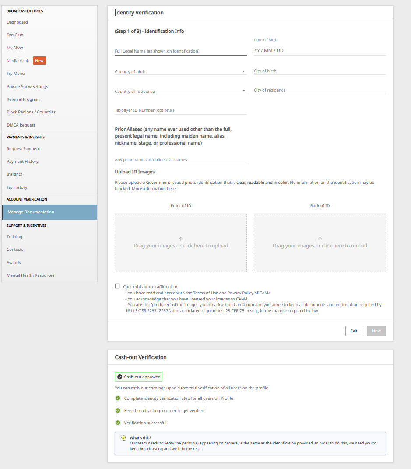The image size is (411, 469).
Task: Click the Cash-out approved checkmark icon
Action: coord(119,377)
